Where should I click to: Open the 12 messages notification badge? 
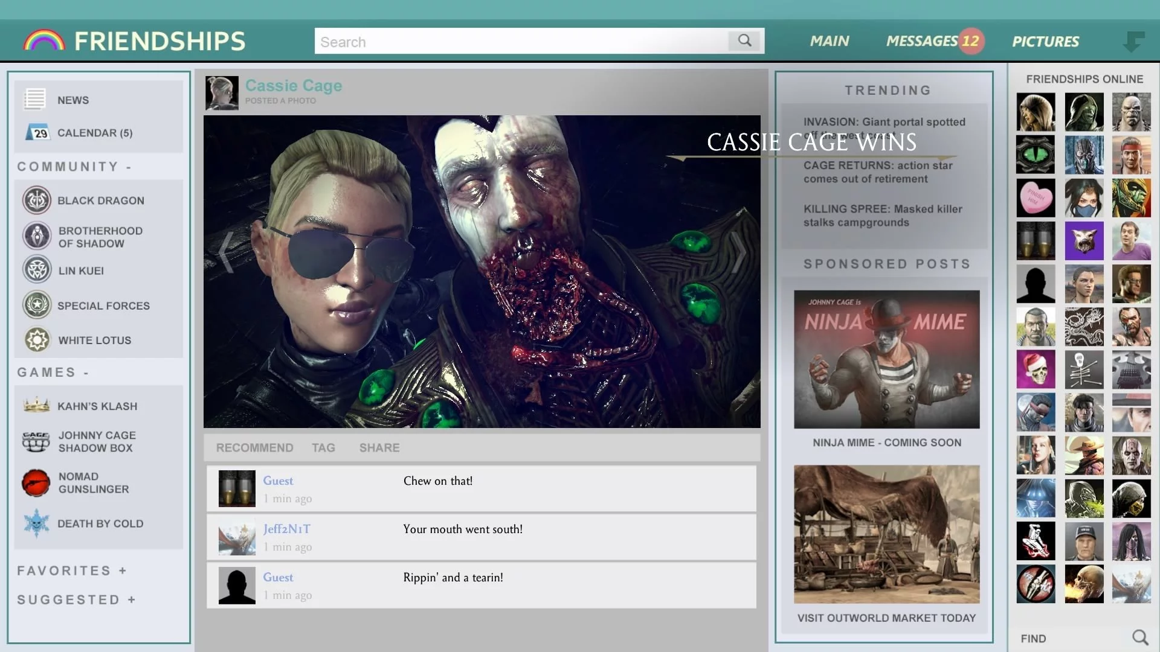971,41
